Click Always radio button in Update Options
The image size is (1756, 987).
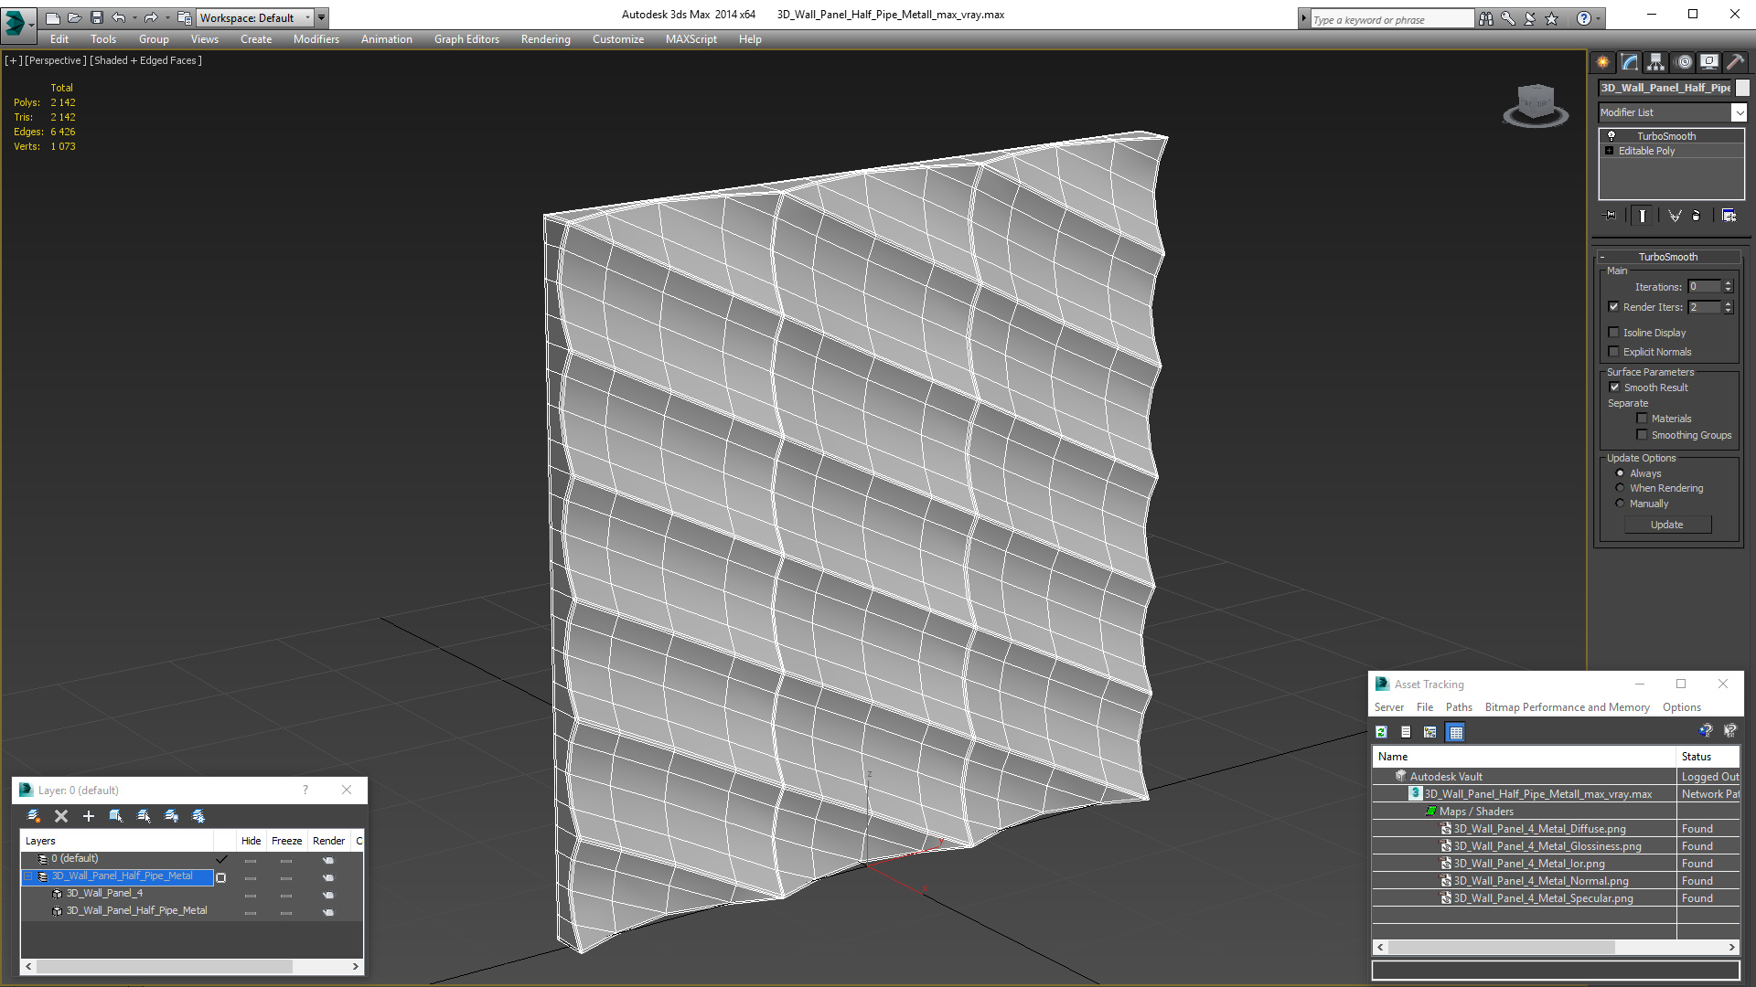[x=1620, y=472]
